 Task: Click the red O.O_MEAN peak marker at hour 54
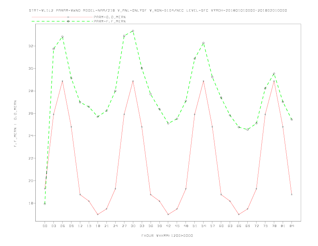click(x=204, y=81)
